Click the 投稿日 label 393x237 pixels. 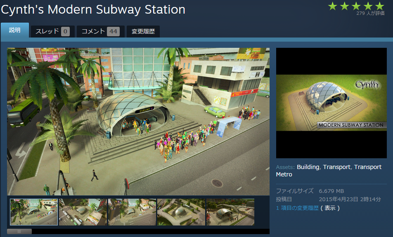(x=284, y=199)
